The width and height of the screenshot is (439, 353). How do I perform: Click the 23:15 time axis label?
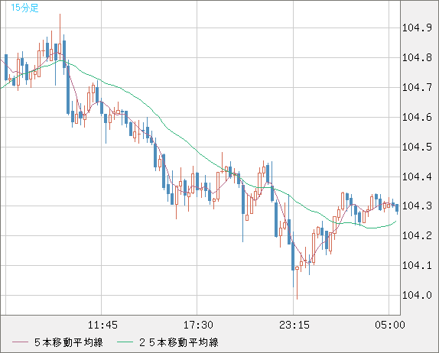pos(294,325)
